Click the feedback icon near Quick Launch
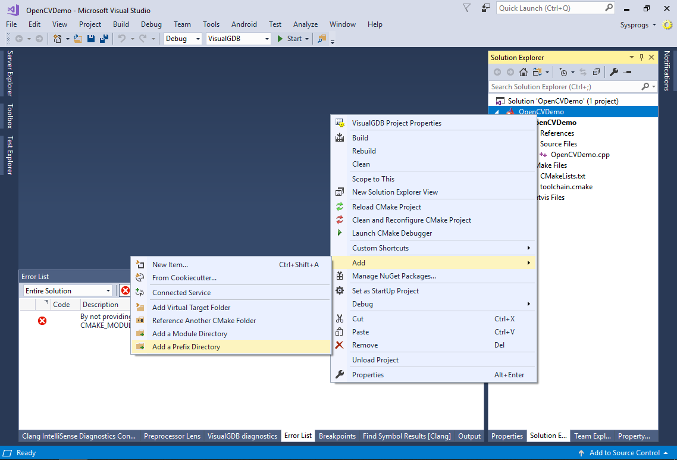The width and height of the screenshot is (677, 460). coord(485,8)
